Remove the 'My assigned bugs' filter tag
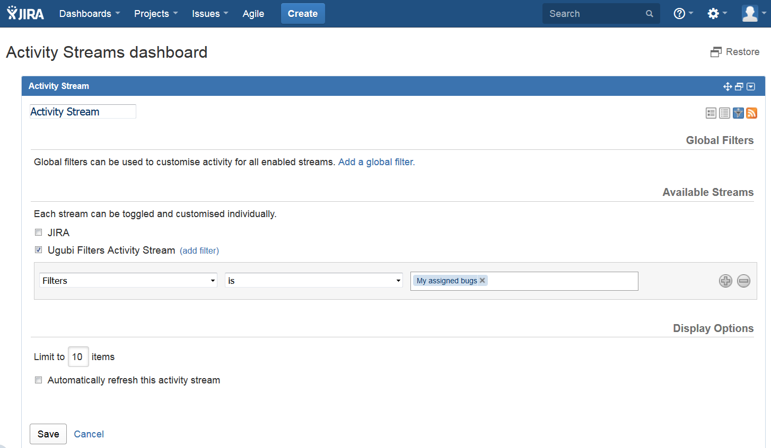The height and width of the screenshot is (448, 771). (482, 280)
